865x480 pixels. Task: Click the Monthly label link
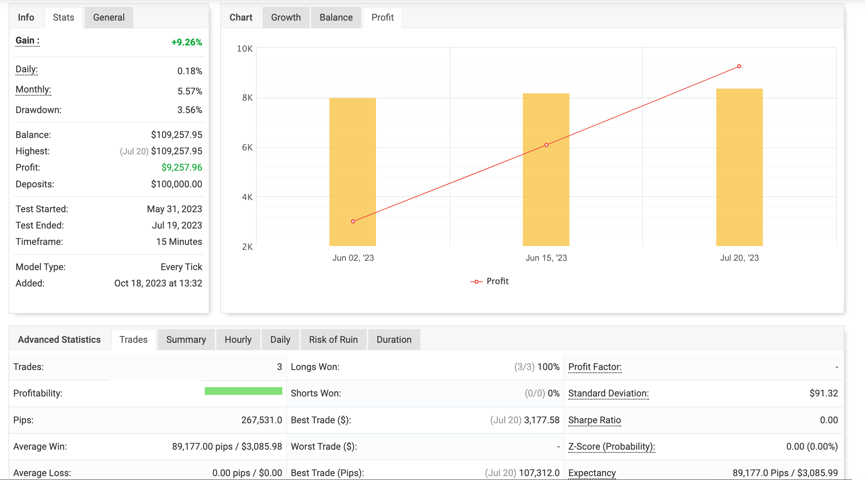point(33,89)
